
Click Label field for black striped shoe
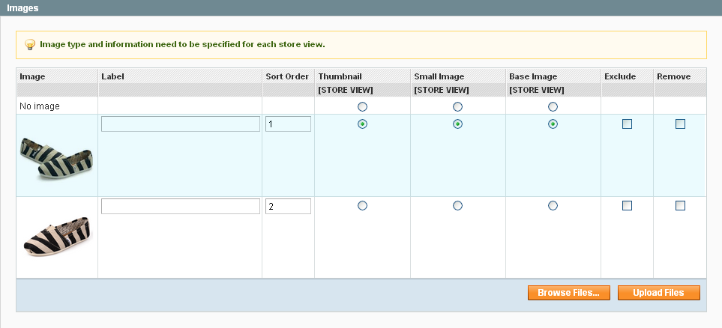coord(180,206)
